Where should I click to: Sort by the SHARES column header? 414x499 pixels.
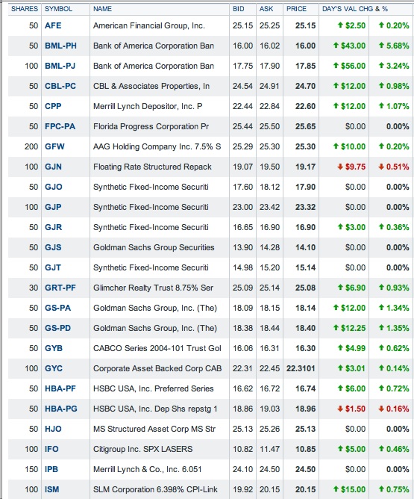tap(25, 9)
